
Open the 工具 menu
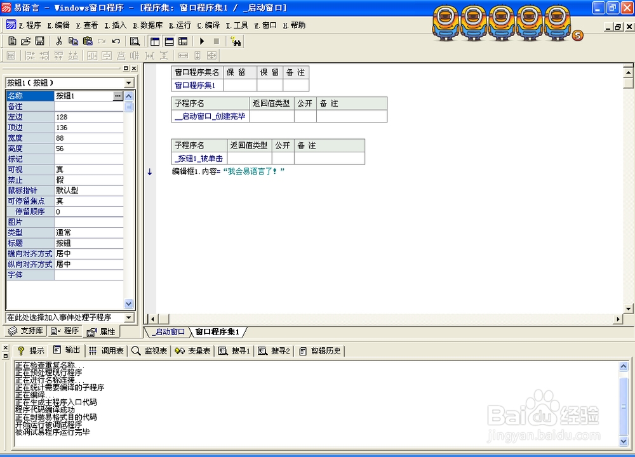point(237,25)
